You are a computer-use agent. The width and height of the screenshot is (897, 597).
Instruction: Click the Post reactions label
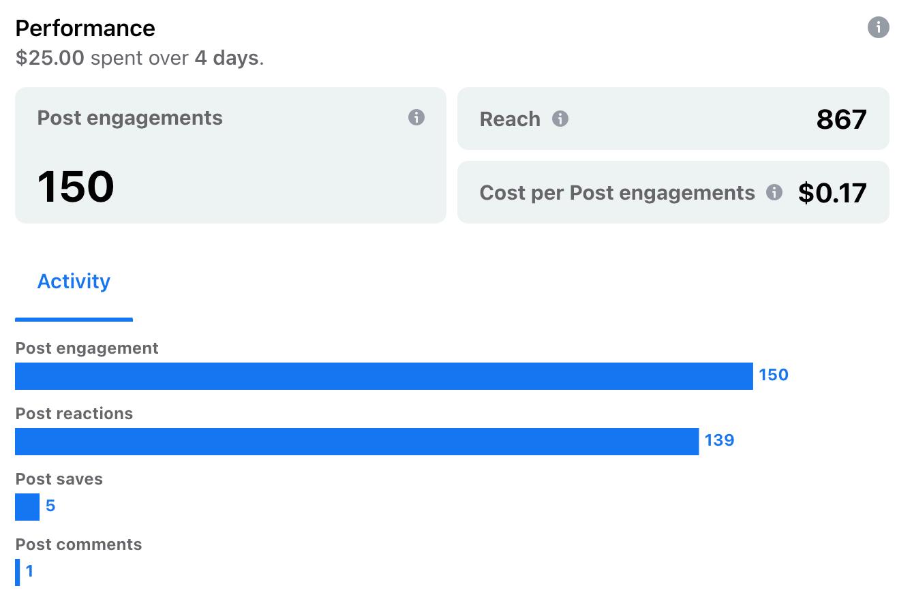74,414
